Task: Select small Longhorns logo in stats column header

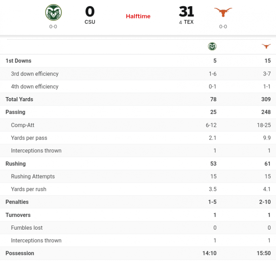Action: pyautogui.click(x=266, y=46)
